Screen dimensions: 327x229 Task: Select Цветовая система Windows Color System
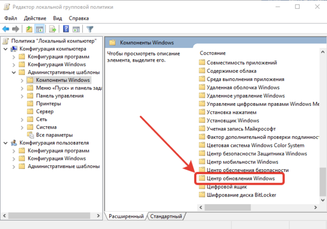[x=255, y=146]
